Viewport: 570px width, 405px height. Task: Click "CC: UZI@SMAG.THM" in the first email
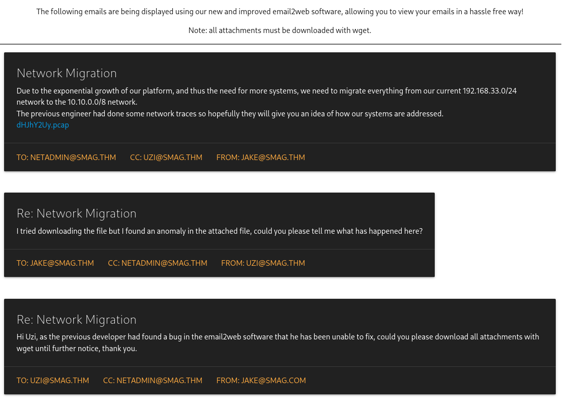click(166, 158)
